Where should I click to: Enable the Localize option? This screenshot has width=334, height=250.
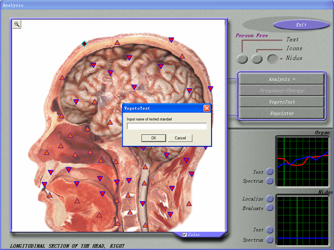(x=270, y=199)
